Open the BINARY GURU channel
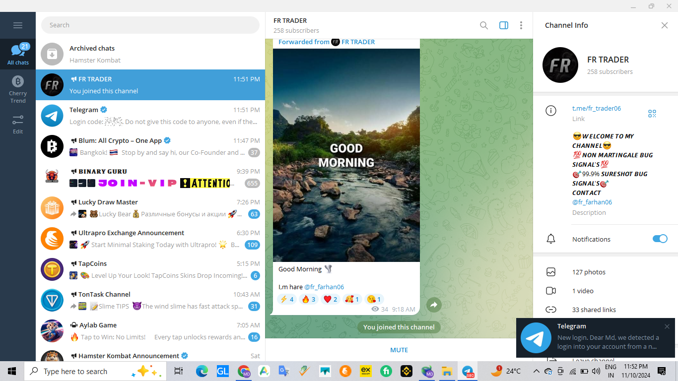 [150, 177]
